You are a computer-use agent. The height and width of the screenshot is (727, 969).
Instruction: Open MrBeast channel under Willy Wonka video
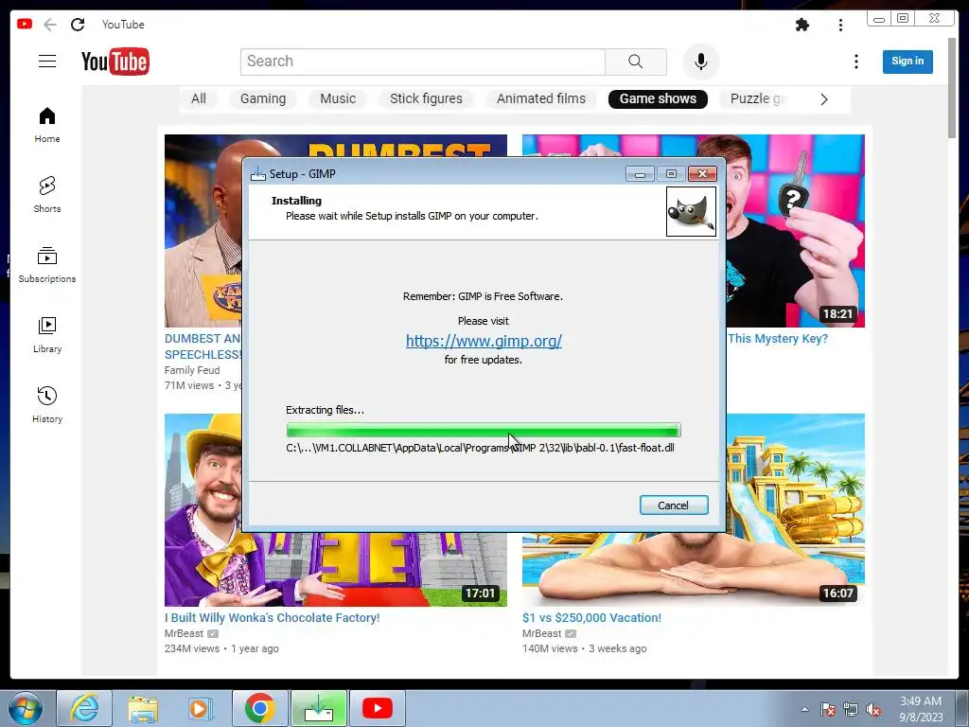184,633
